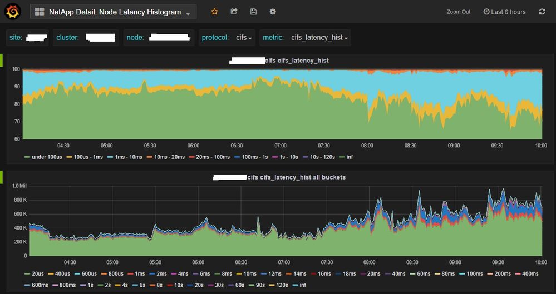
Task: Click the dashboard grid icon beside title
Action: pyautogui.click(x=40, y=12)
